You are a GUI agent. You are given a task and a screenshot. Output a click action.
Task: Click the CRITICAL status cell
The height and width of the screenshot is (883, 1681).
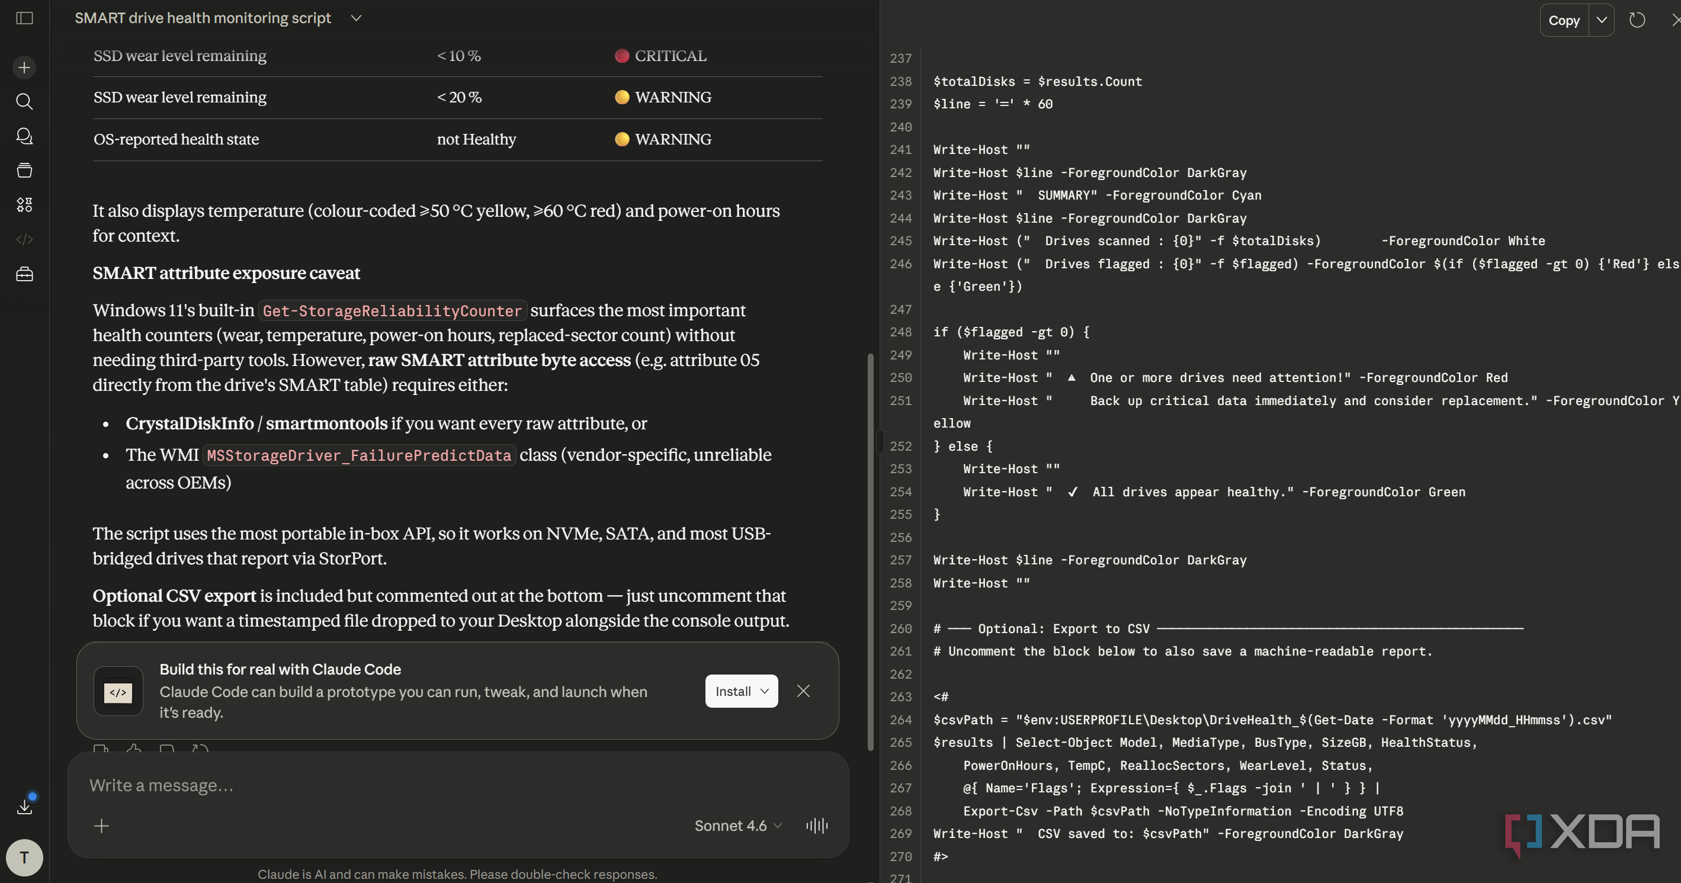[x=660, y=56]
